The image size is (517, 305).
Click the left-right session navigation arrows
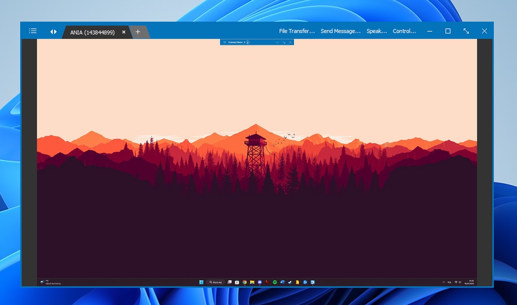point(53,32)
